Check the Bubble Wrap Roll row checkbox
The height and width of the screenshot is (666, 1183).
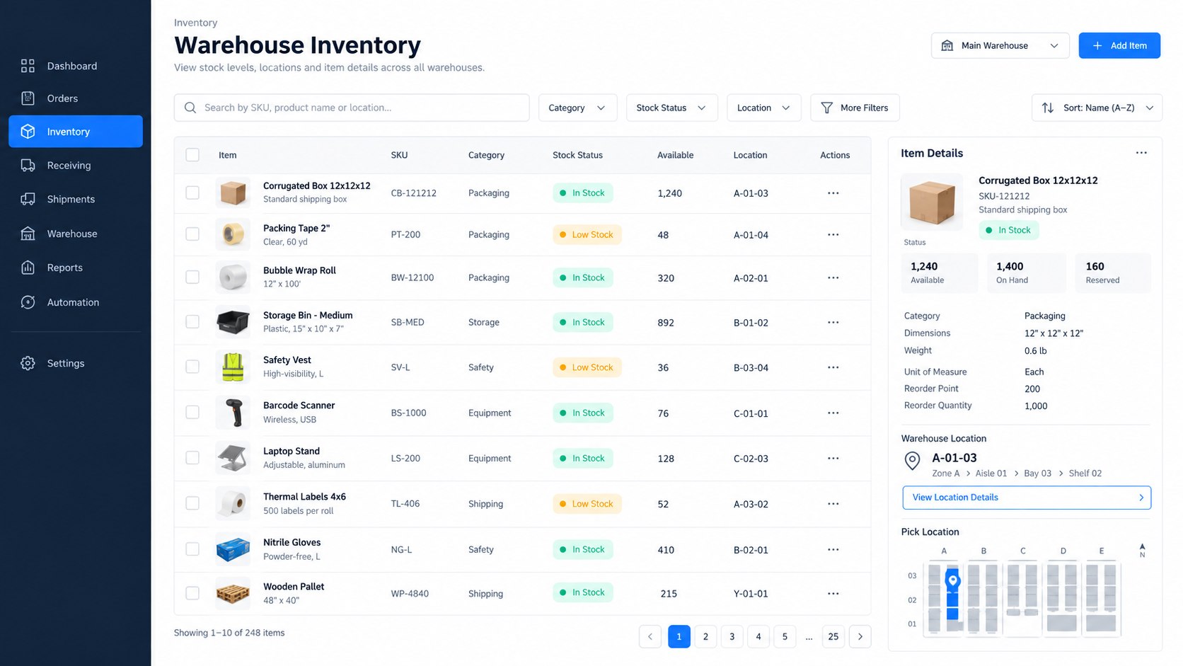pos(192,277)
